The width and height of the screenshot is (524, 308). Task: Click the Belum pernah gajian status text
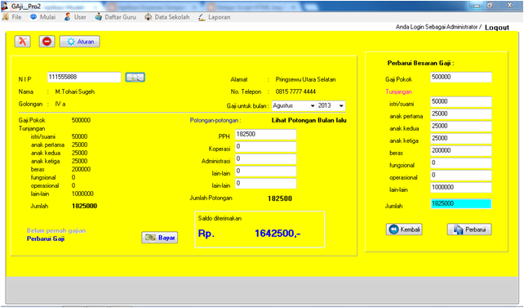point(56,230)
